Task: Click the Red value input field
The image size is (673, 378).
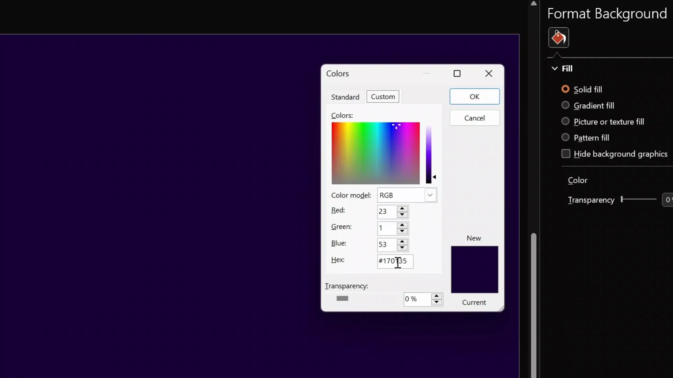Action: pyautogui.click(x=387, y=212)
